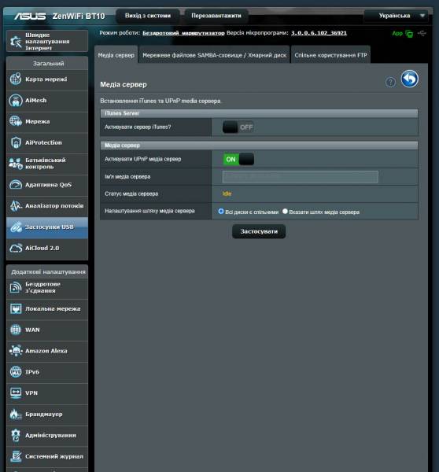Image resolution: width=439 pixels, height=472 pixels.
Task: Select Бездротове з'єднання wireless icon
Action: pyautogui.click(x=16, y=287)
